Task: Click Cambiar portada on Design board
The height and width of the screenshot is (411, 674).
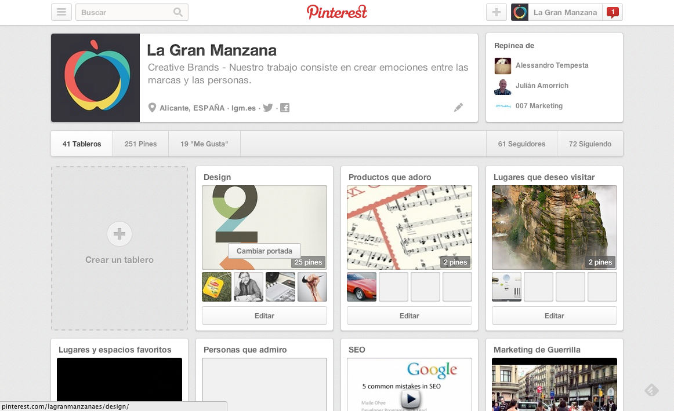Action: (264, 251)
